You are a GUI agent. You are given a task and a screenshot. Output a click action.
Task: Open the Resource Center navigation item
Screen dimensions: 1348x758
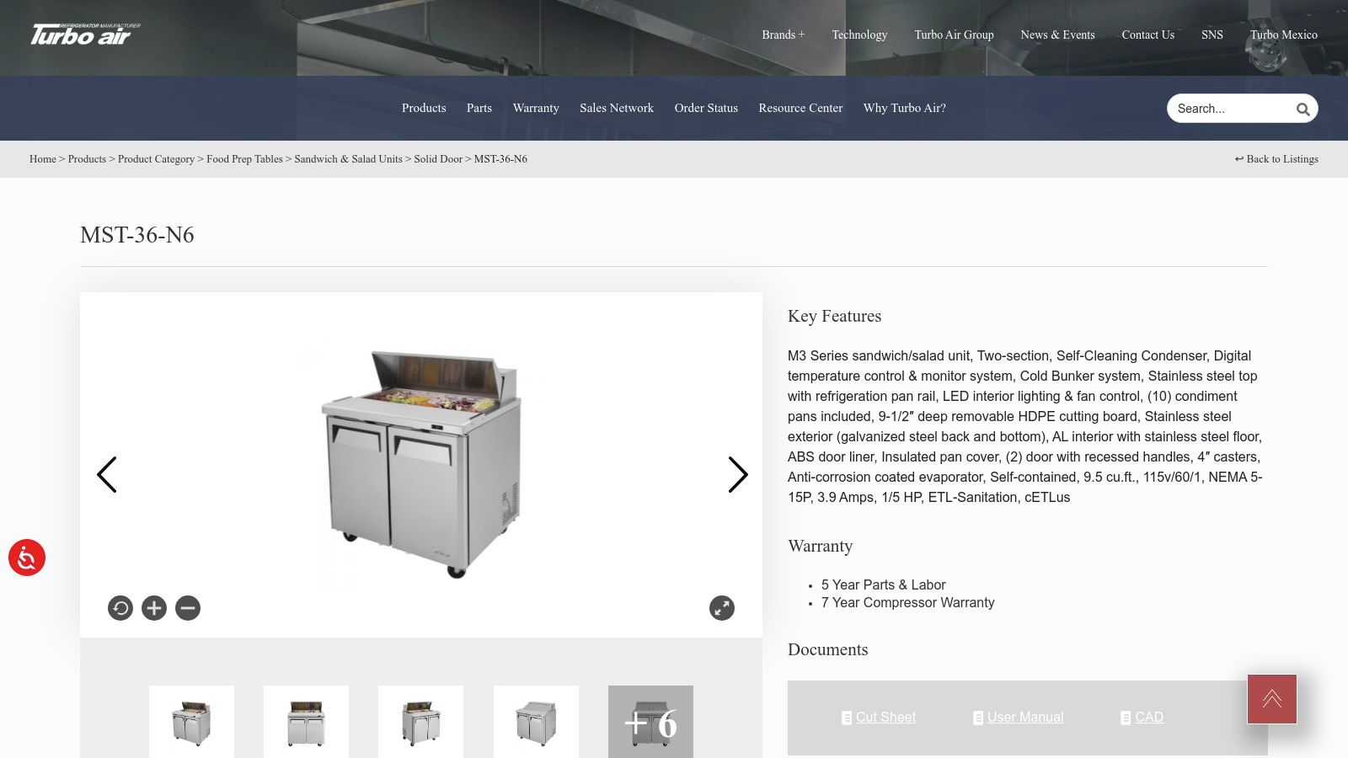pyautogui.click(x=800, y=108)
